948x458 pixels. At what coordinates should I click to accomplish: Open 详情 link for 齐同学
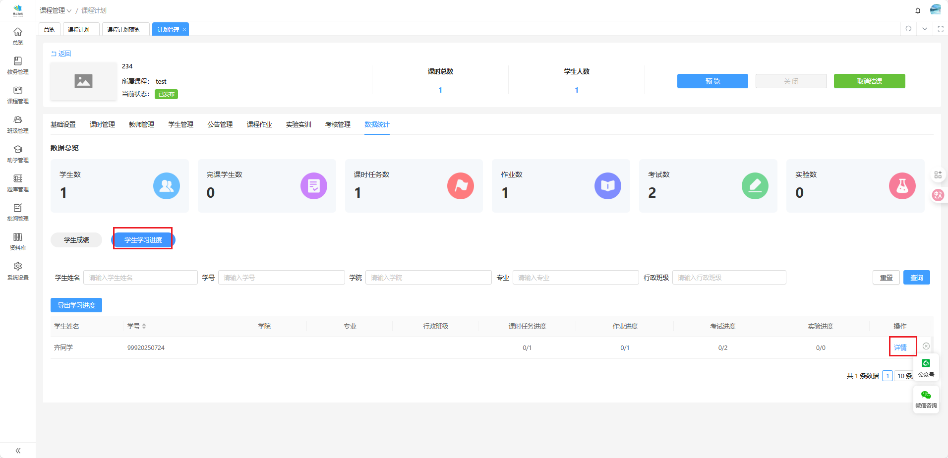(x=900, y=347)
